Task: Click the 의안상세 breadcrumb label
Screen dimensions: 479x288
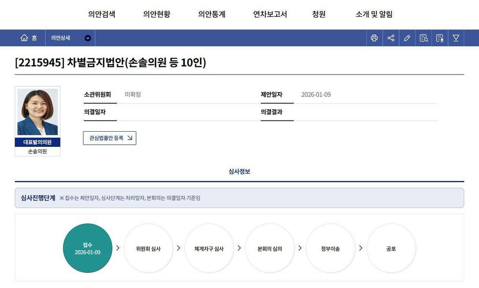Action: 61,38
